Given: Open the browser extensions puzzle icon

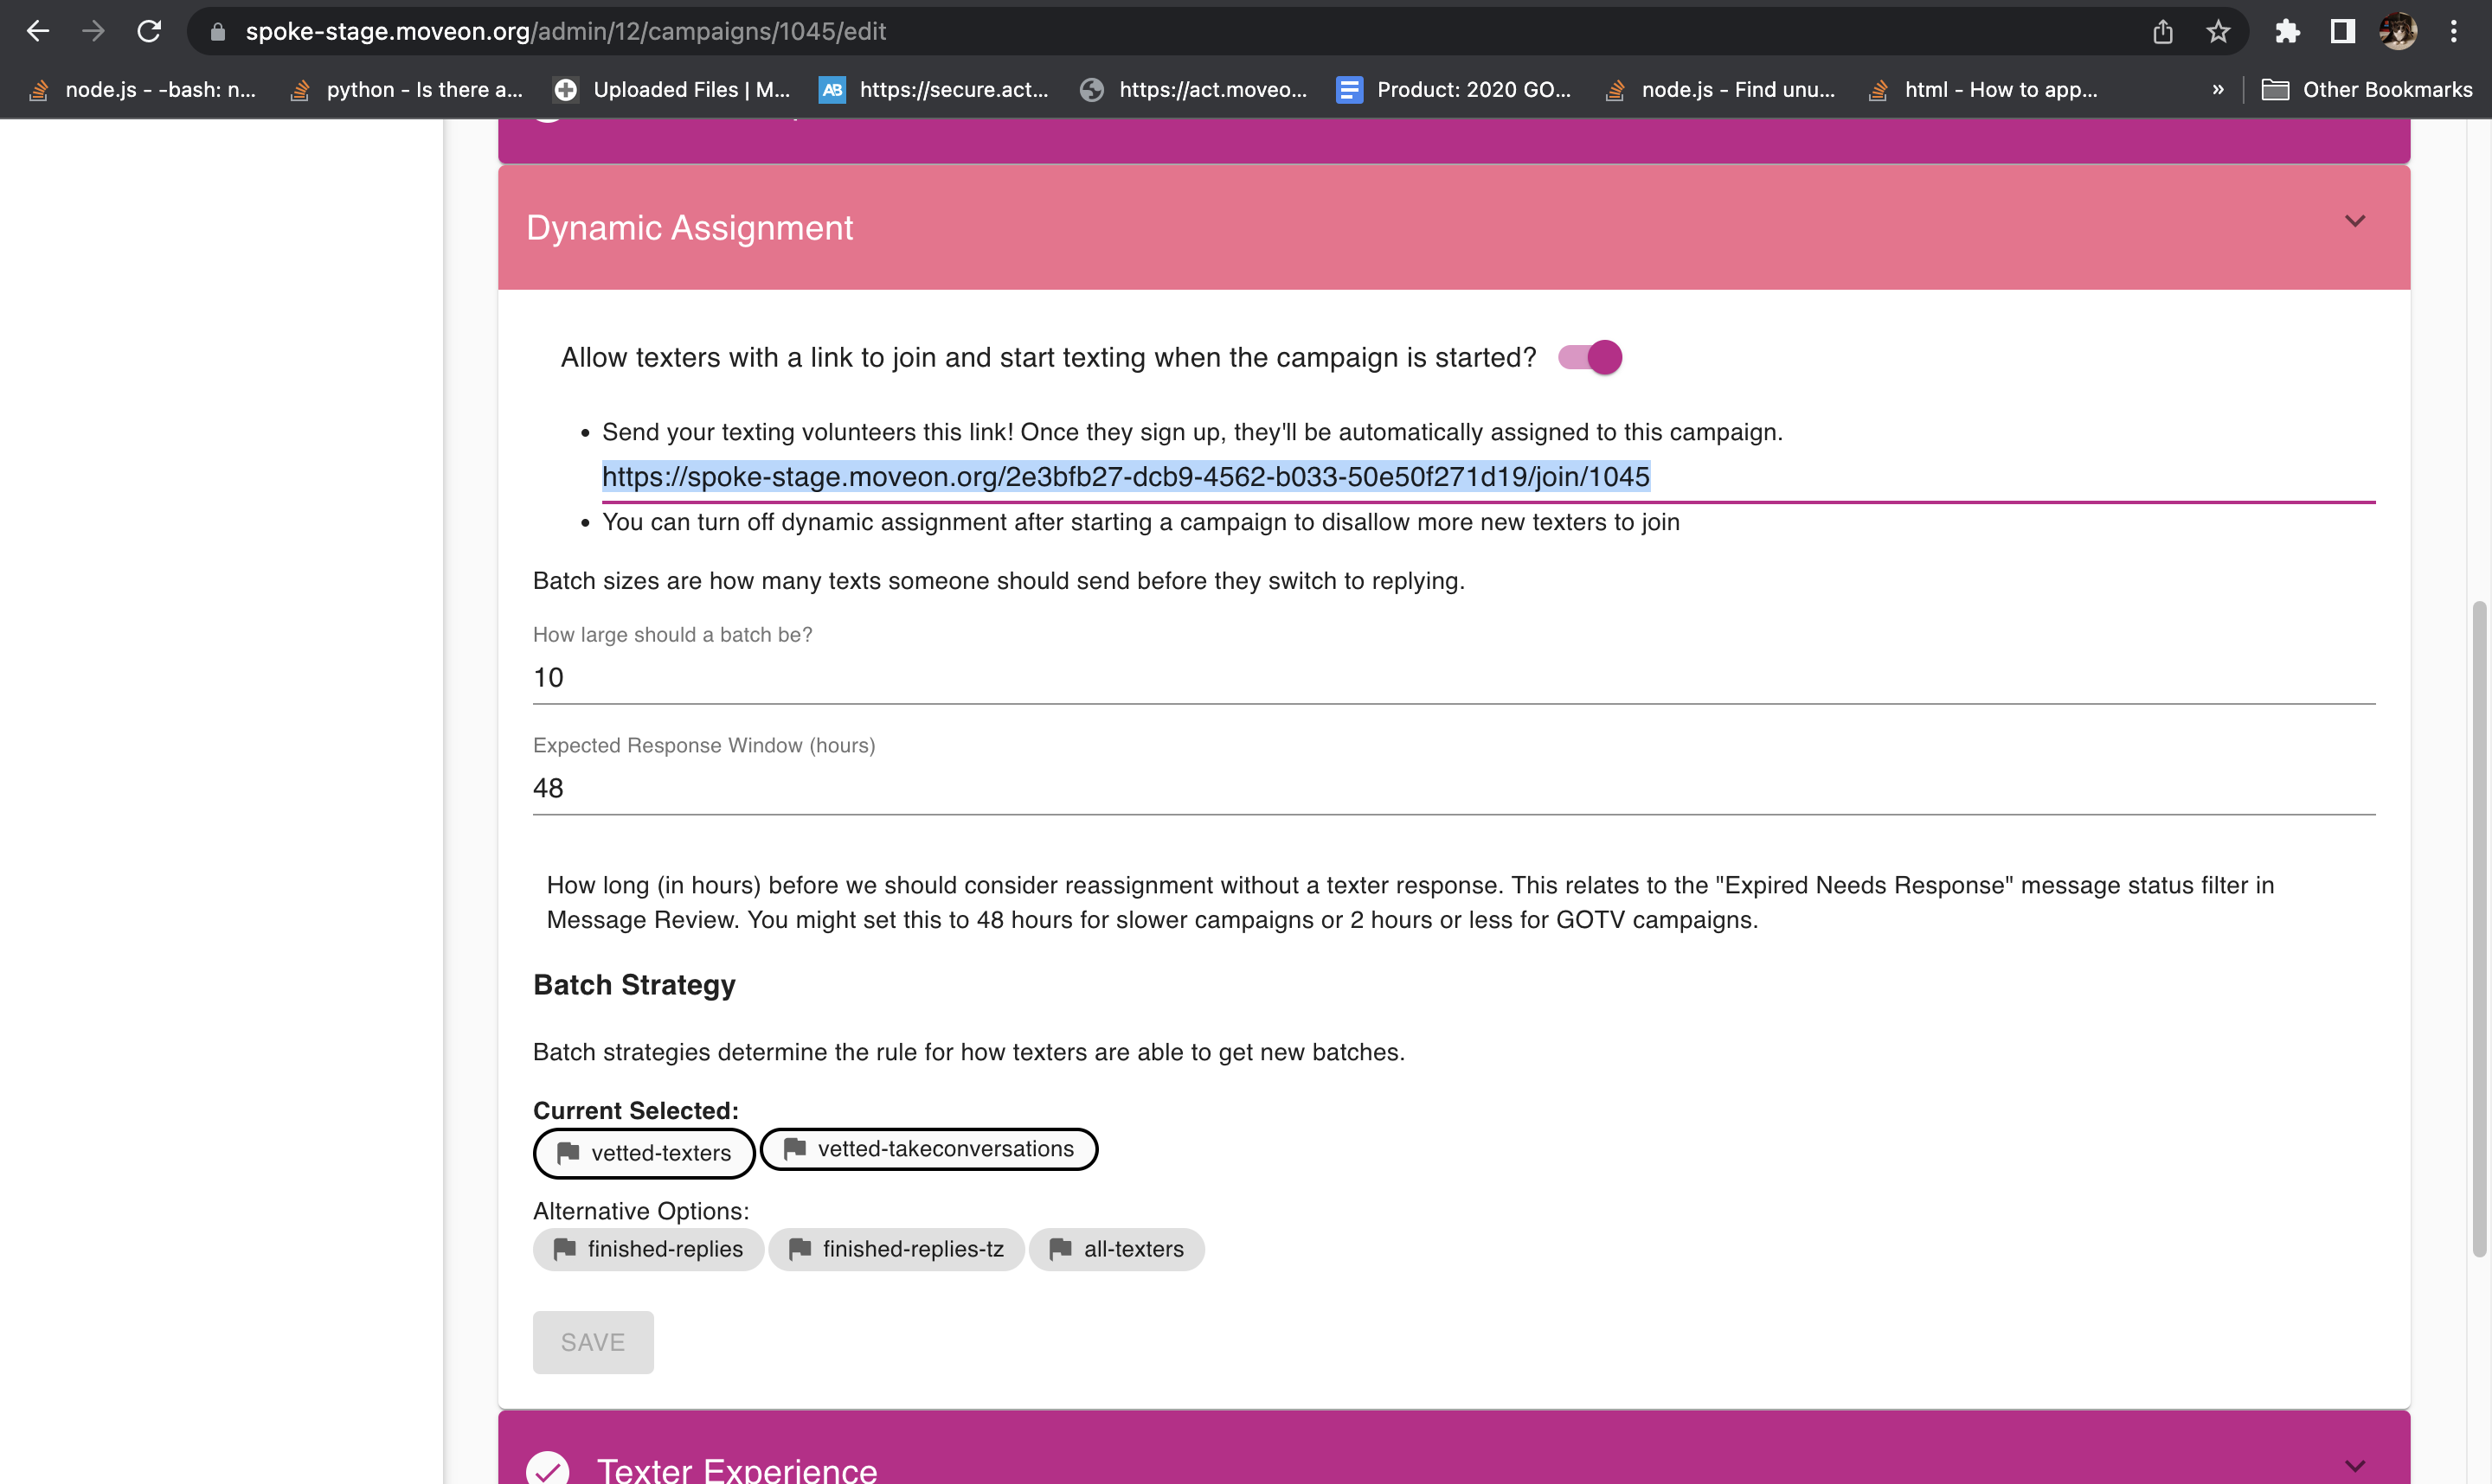Looking at the screenshot, I should [2287, 31].
